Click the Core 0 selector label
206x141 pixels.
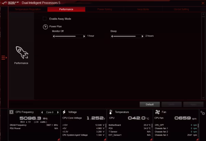click(50, 112)
